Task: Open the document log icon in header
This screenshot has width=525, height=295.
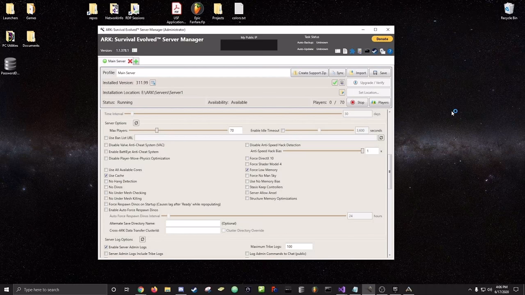Action: point(345,51)
